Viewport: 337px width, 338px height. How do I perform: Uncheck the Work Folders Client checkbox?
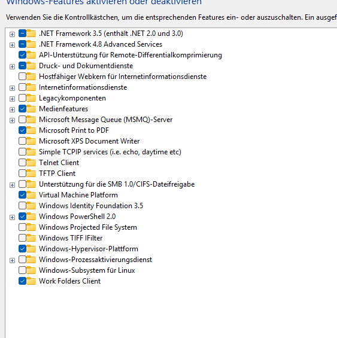(x=22, y=281)
